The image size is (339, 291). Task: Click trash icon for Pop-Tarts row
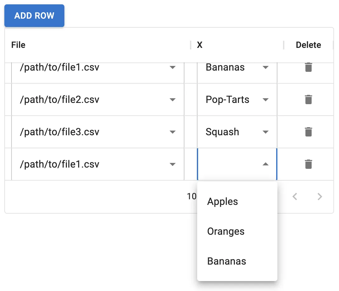(x=308, y=99)
